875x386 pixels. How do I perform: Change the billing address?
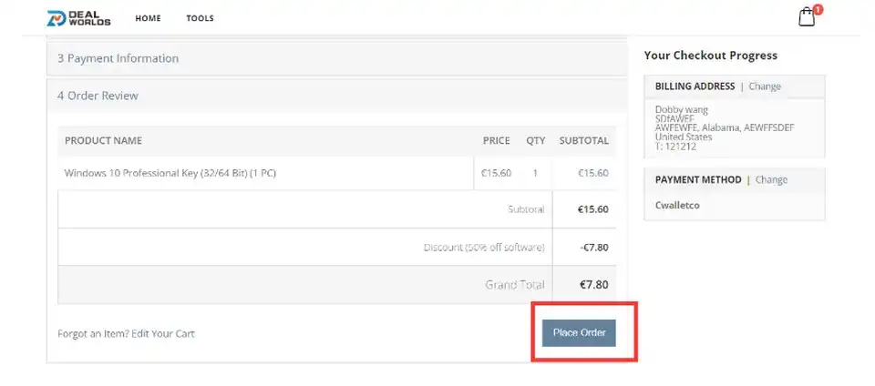(765, 86)
